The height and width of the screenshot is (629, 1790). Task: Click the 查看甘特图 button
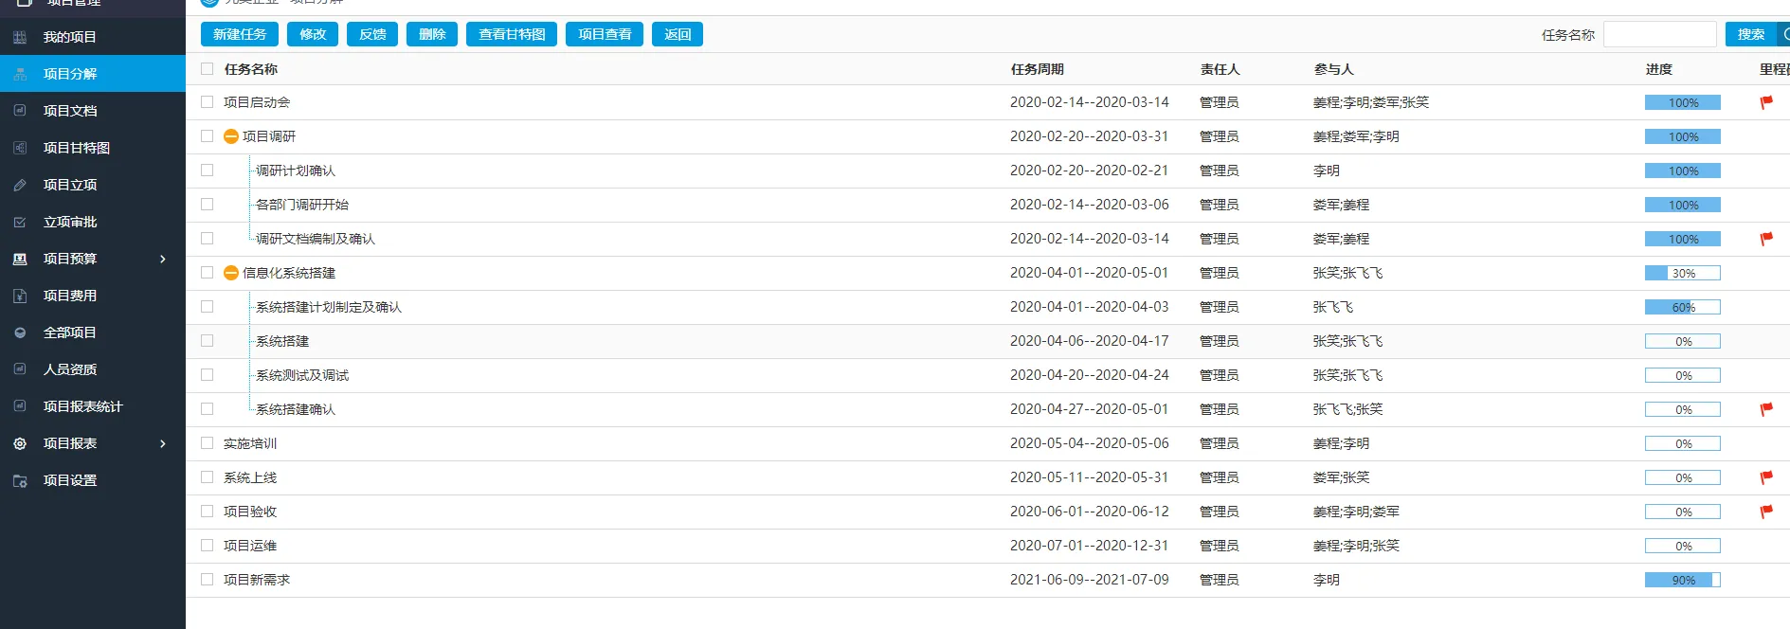click(x=512, y=34)
